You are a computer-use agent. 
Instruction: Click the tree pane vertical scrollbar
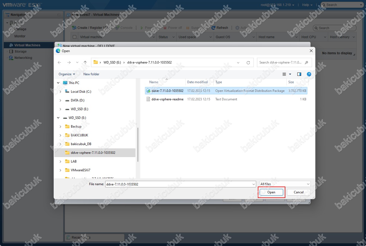tap(138, 145)
